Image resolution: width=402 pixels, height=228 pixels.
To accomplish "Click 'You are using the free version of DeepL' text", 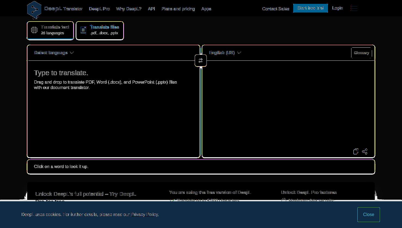I will [x=210, y=192].
